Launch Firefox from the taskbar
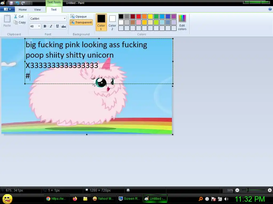 click(x=75, y=199)
